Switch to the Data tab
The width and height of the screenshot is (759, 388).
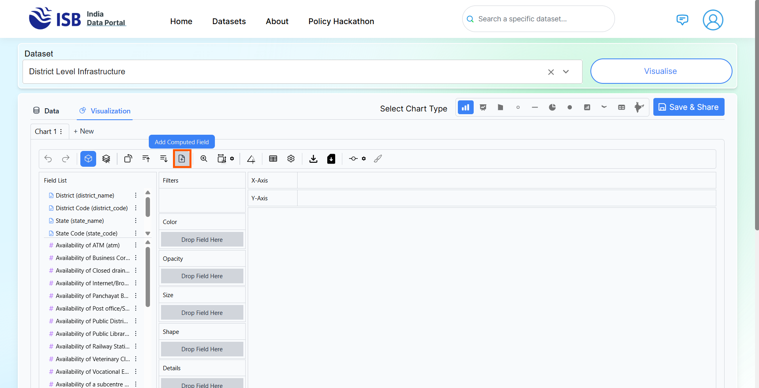coord(46,111)
